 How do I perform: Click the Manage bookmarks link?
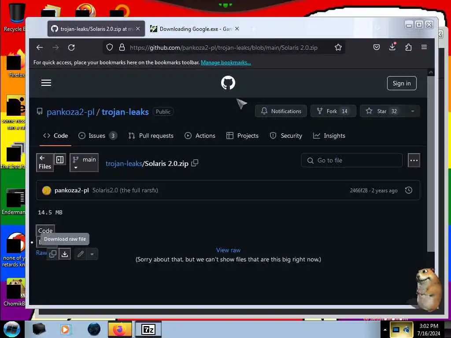click(226, 62)
